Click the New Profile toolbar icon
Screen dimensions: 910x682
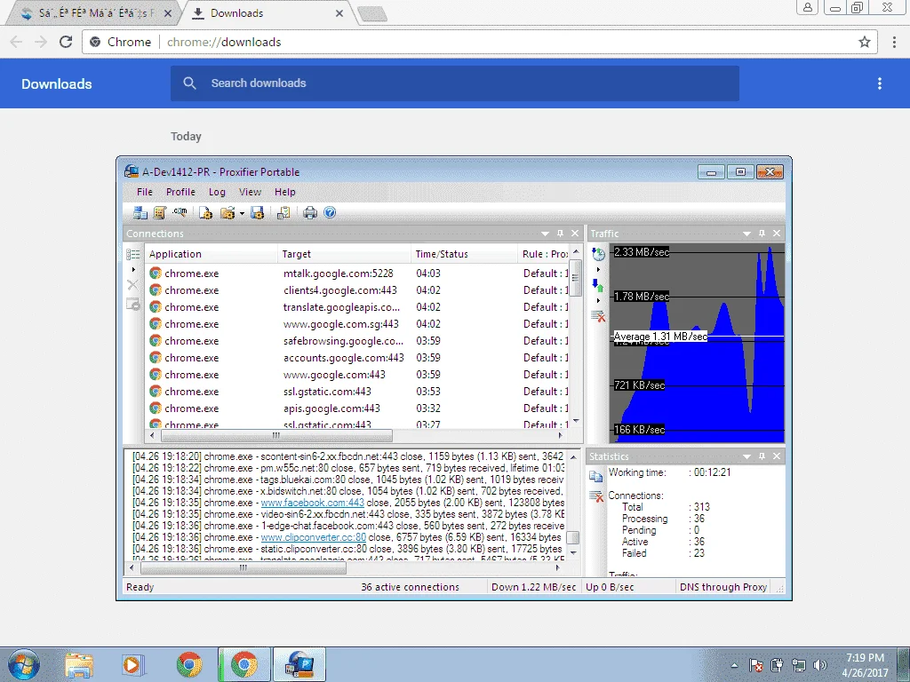[205, 213]
